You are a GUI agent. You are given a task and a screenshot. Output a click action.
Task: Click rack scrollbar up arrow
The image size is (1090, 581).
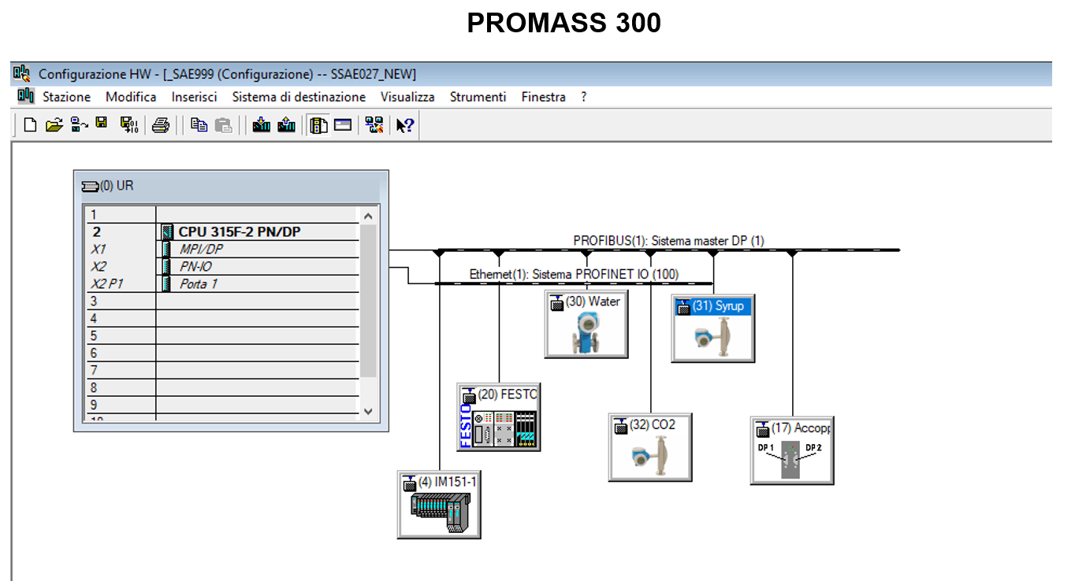368,215
